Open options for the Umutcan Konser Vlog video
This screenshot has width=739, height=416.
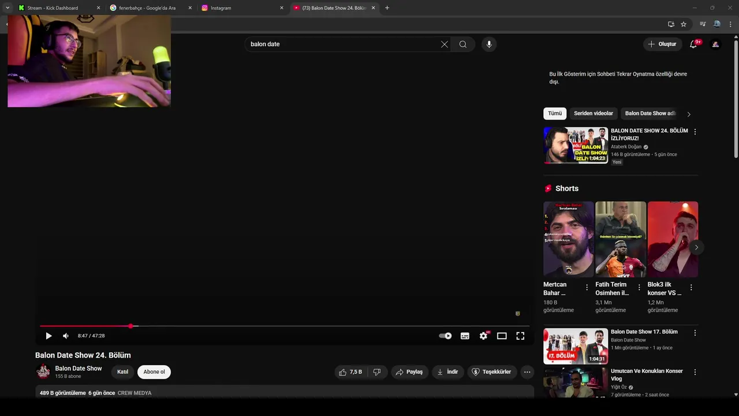(x=695, y=372)
